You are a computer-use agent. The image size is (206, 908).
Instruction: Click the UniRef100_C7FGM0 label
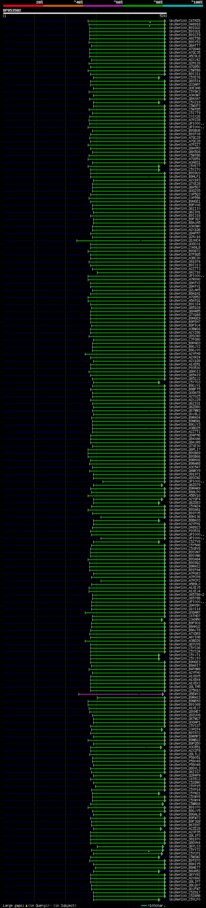[x=185, y=340]
